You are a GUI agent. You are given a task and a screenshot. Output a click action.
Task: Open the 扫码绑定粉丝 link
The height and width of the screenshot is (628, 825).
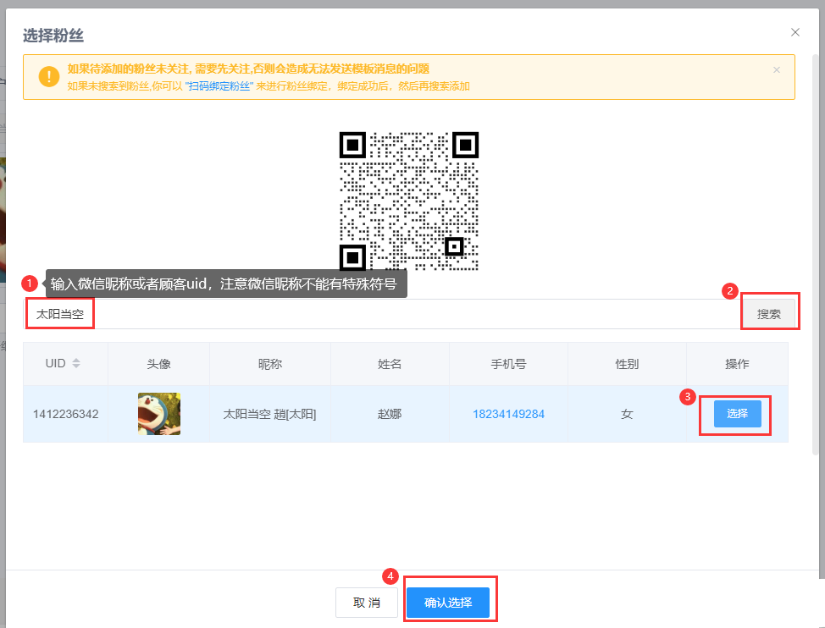[x=219, y=86]
